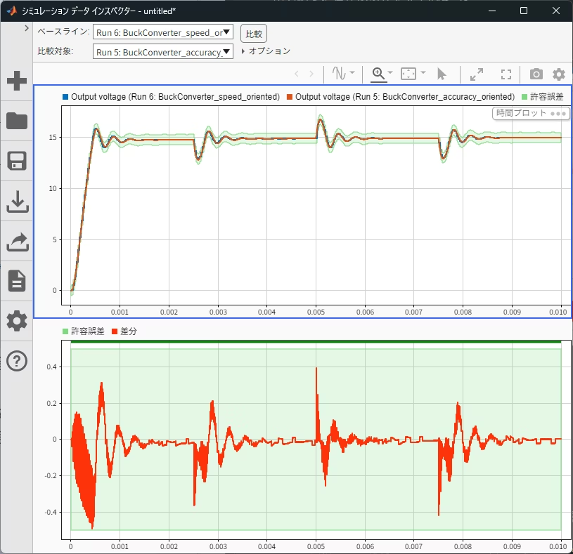Click the diagonal arrows expand view icon
This screenshot has height=554, width=573.
click(477, 74)
